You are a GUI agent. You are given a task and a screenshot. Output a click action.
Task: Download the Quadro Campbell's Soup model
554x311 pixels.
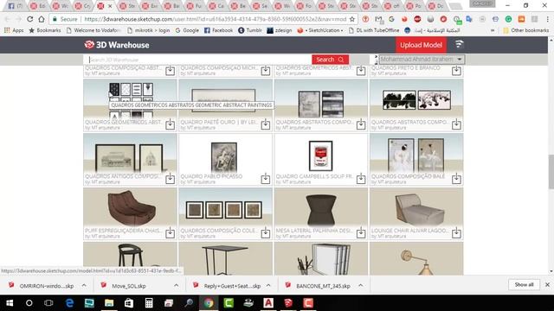point(361,179)
